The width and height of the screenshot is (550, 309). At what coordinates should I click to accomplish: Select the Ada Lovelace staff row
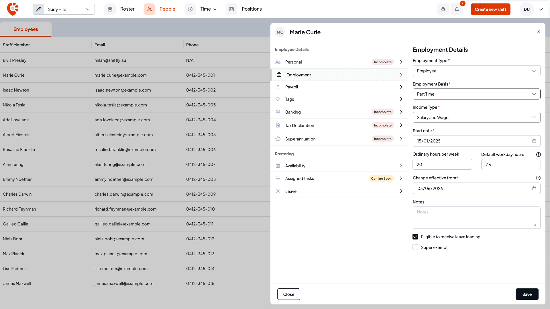(135, 120)
